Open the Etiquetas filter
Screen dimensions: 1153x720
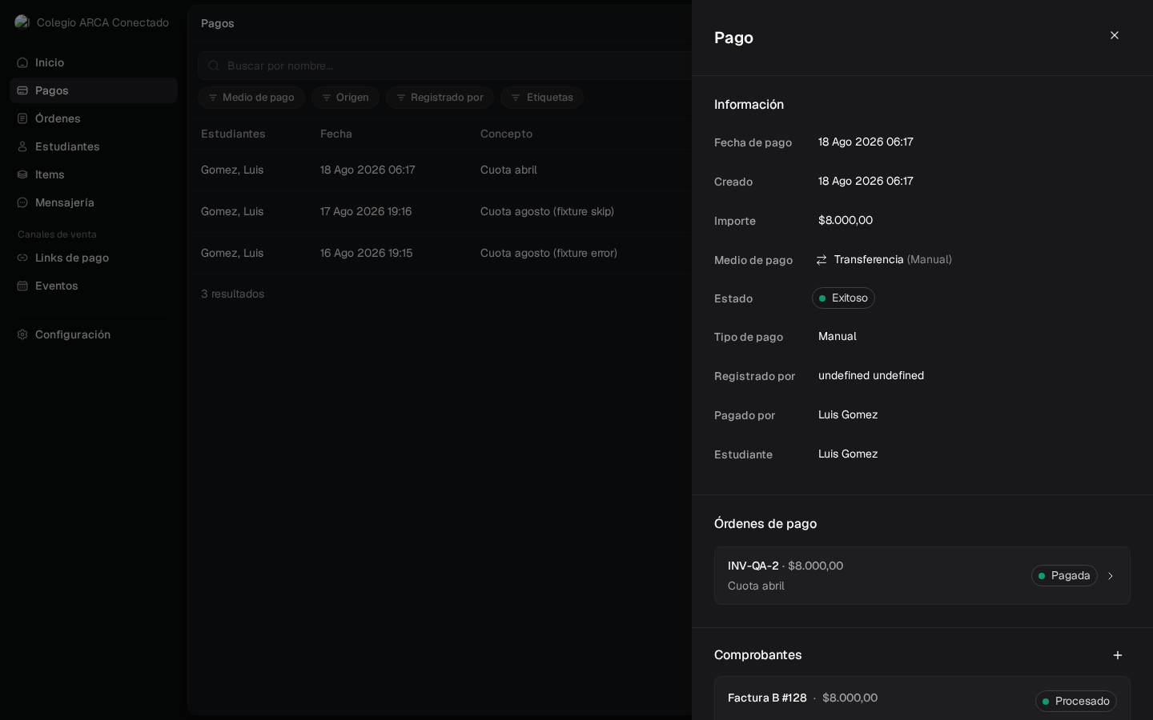(542, 98)
